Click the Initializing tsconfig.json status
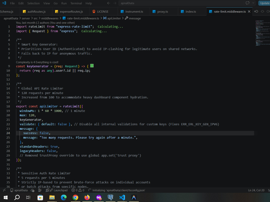The height and width of the screenshot is (202, 270). (x=117, y=190)
